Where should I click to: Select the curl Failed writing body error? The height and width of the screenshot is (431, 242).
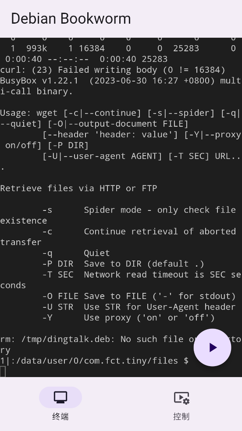pyautogui.click(x=113, y=70)
